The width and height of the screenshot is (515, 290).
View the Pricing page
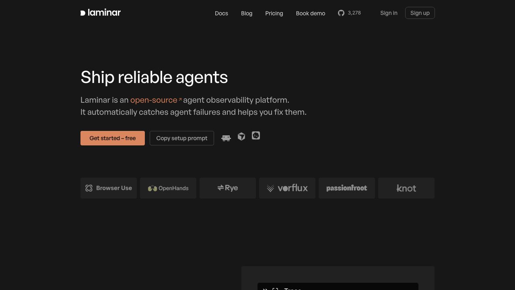click(274, 13)
